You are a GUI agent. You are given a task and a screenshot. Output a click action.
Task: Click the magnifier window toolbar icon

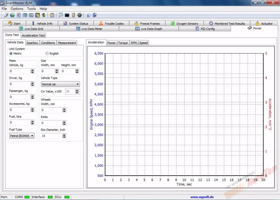coord(61,15)
